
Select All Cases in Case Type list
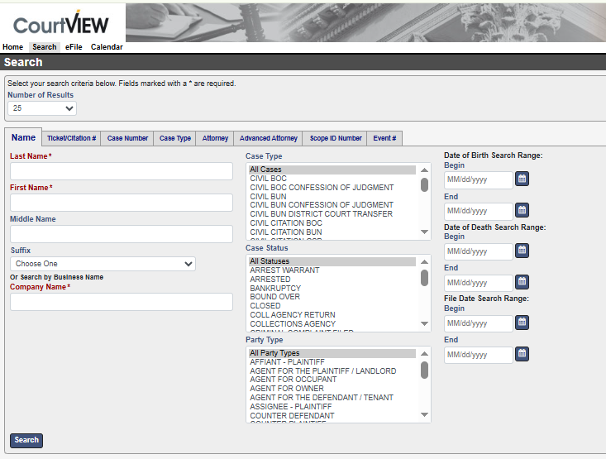point(332,170)
